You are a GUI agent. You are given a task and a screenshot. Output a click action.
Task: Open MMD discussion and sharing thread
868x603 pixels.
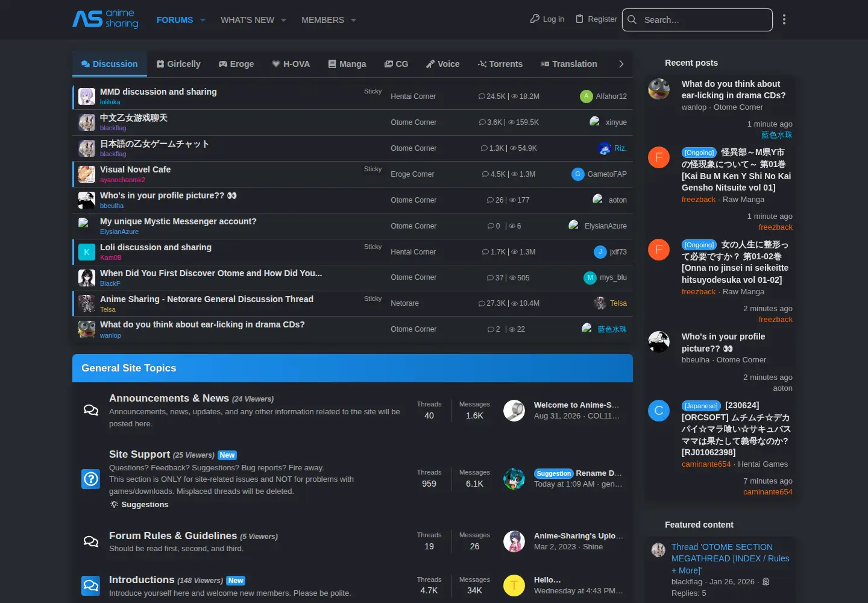click(x=159, y=92)
